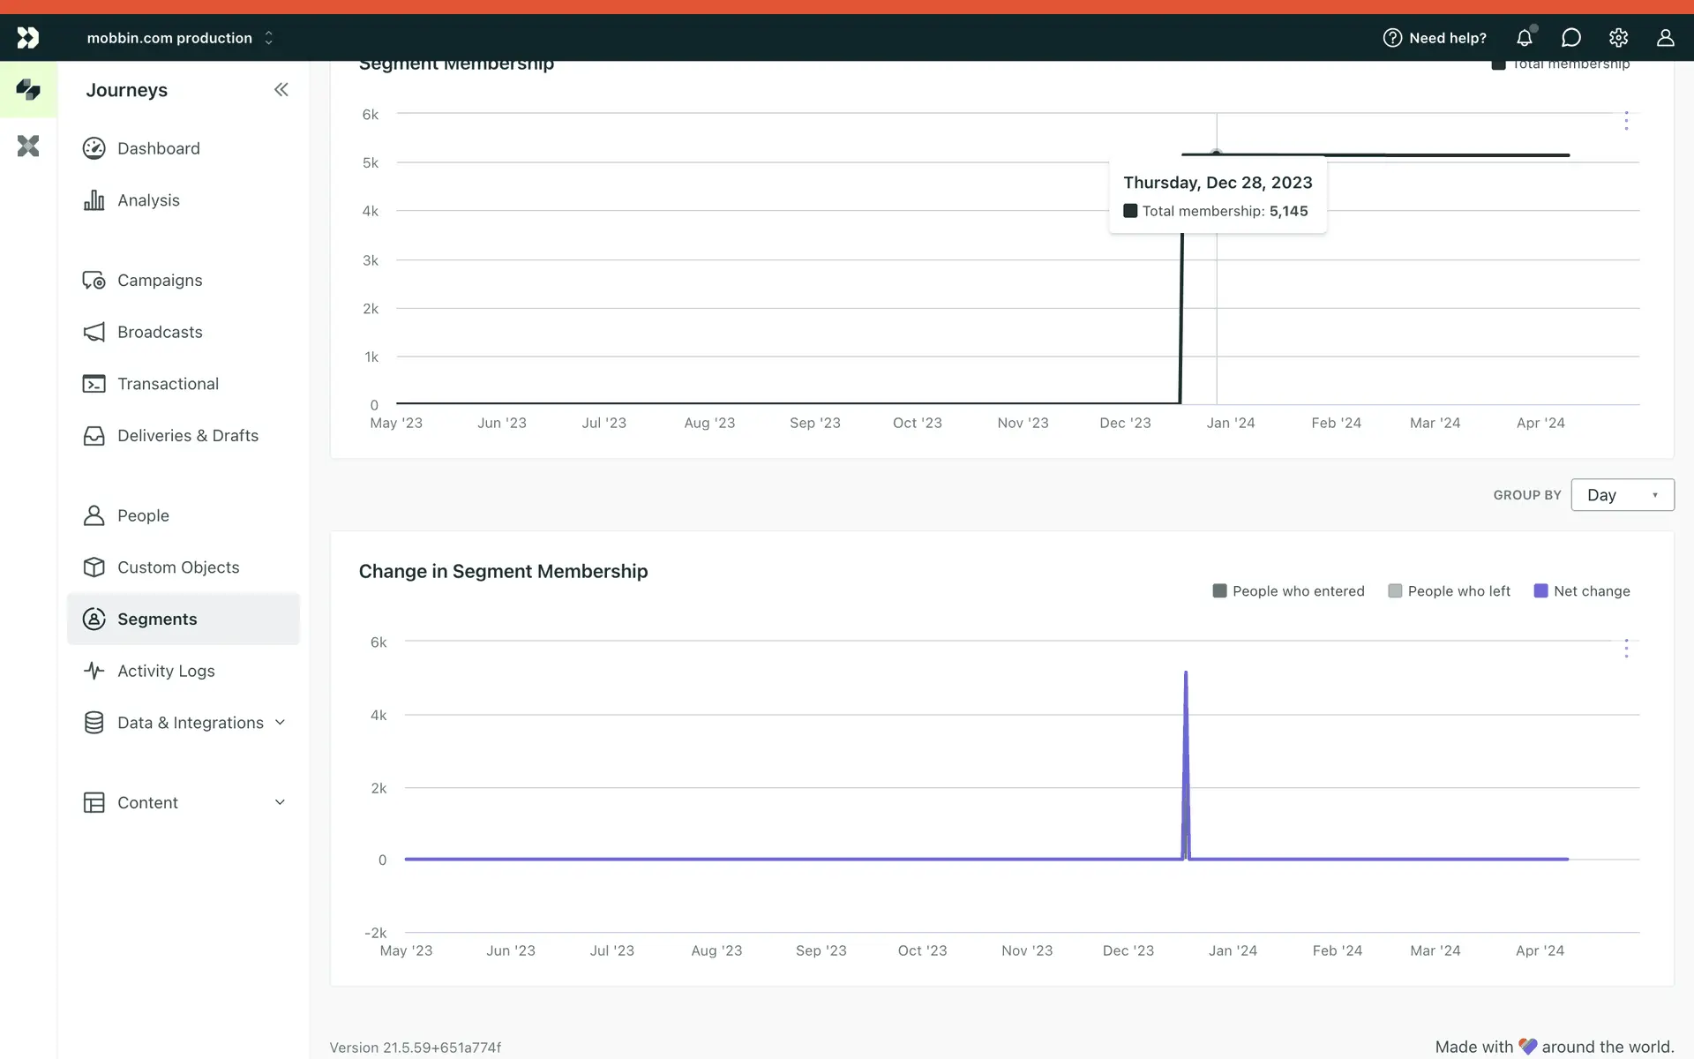Open the membership chart three-dot menu
The image size is (1694, 1059).
point(1626,121)
